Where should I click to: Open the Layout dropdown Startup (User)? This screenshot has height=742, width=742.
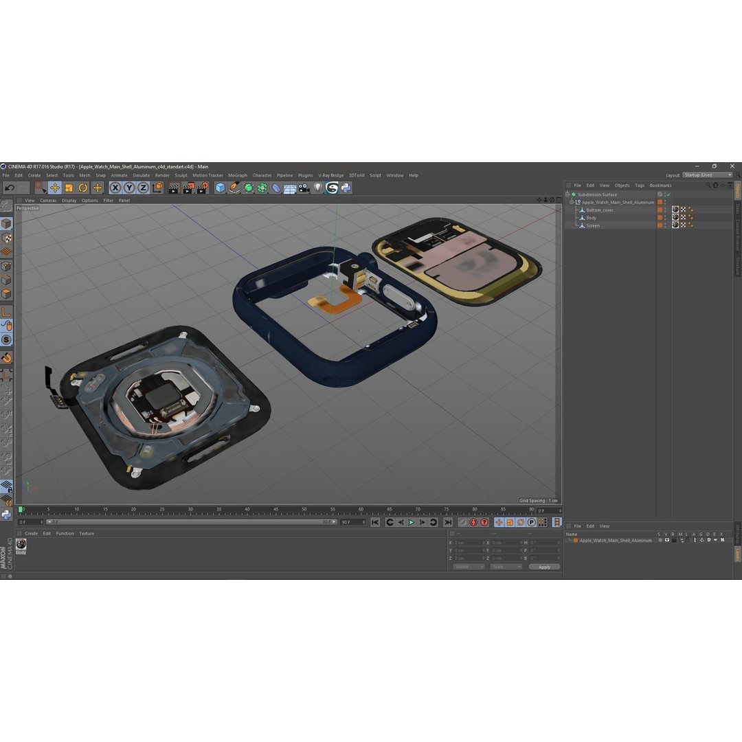(707, 175)
